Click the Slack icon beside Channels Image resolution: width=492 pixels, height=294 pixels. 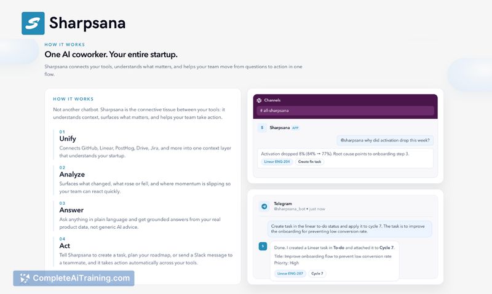(x=260, y=100)
